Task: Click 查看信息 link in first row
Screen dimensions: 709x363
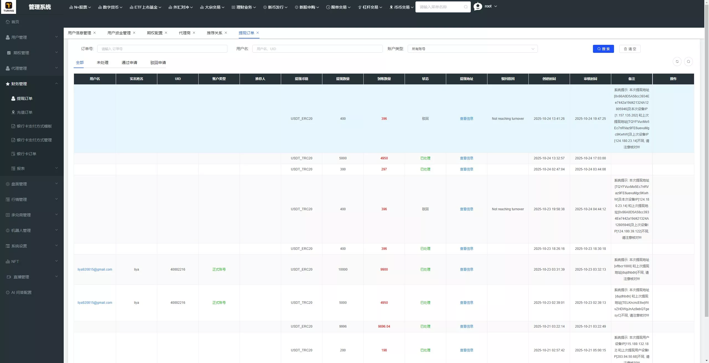Action: pyautogui.click(x=466, y=119)
